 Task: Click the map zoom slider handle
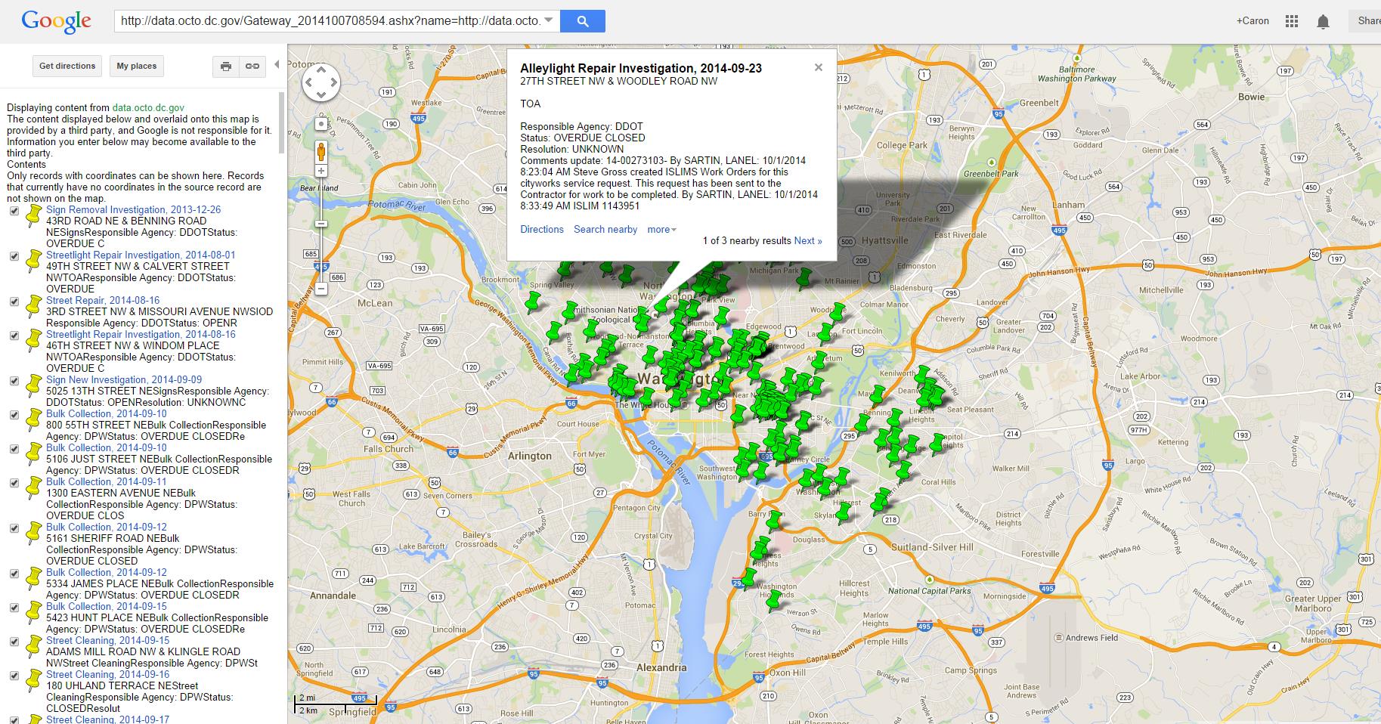[321, 224]
